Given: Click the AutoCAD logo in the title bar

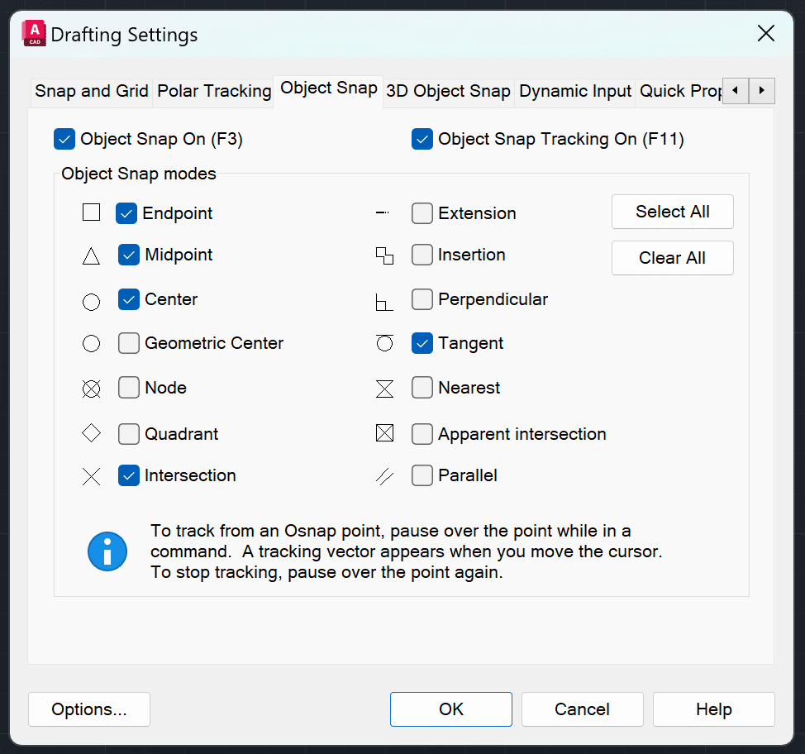Looking at the screenshot, I should tap(33, 33).
